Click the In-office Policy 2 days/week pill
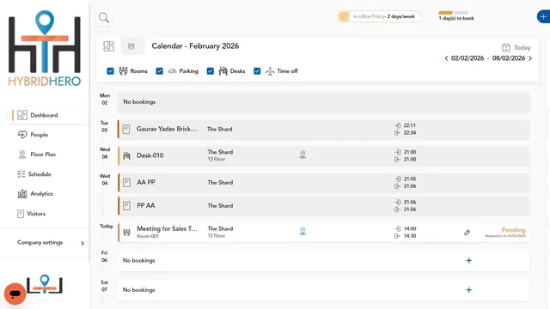The height and width of the screenshot is (309, 550). pos(380,16)
